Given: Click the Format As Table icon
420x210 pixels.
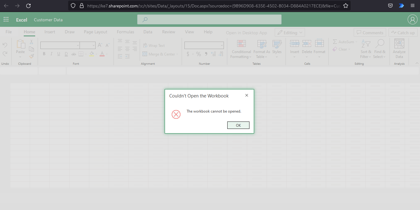Looking at the screenshot, I should pos(261,49).
